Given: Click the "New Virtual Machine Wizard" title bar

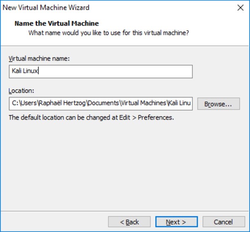Looking at the screenshot, I should pos(46,7).
